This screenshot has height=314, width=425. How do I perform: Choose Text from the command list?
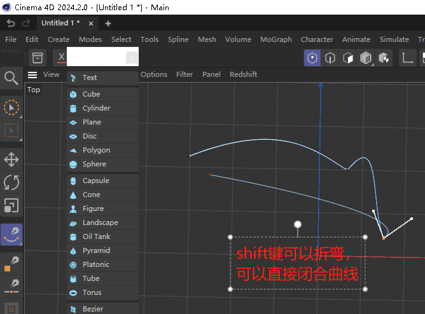(x=102, y=78)
